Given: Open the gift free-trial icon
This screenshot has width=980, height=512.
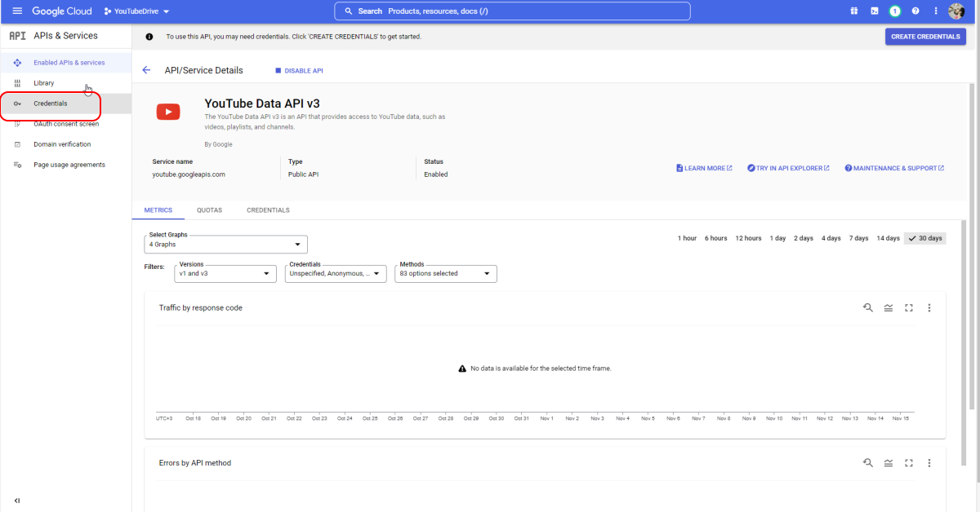Looking at the screenshot, I should (x=854, y=11).
